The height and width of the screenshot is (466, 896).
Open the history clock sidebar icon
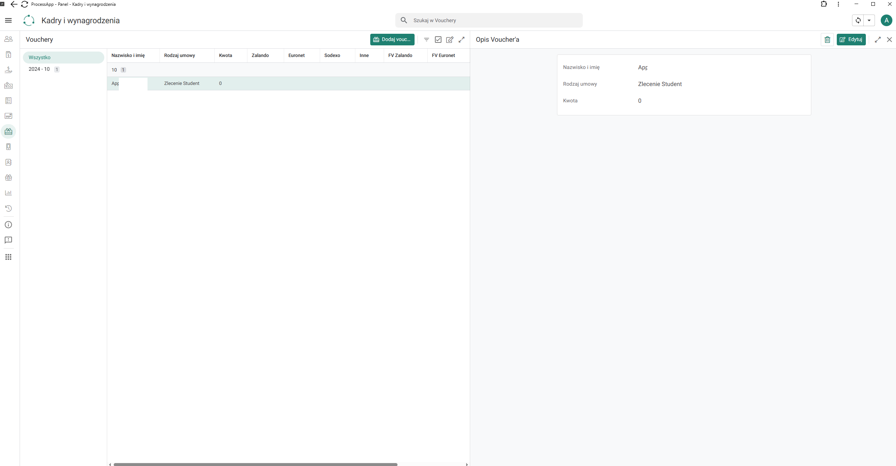pyautogui.click(x=8, y=208)
